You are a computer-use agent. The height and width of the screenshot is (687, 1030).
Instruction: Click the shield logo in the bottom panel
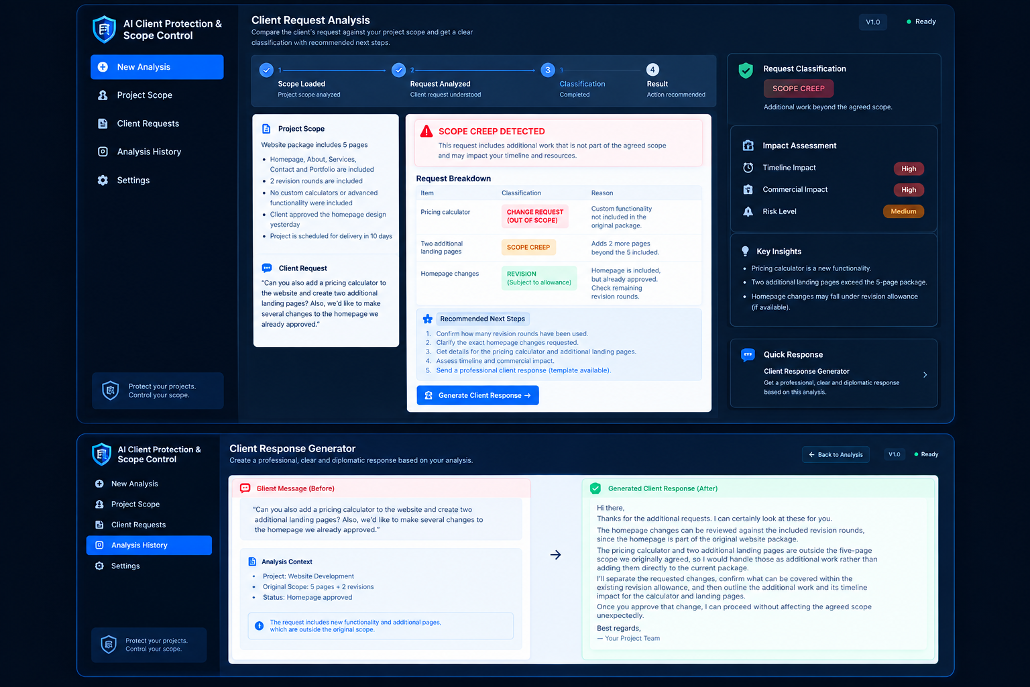pyautogui.click(x=101, y=454)
